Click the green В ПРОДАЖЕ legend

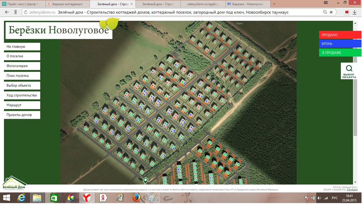tap(340, 52)
